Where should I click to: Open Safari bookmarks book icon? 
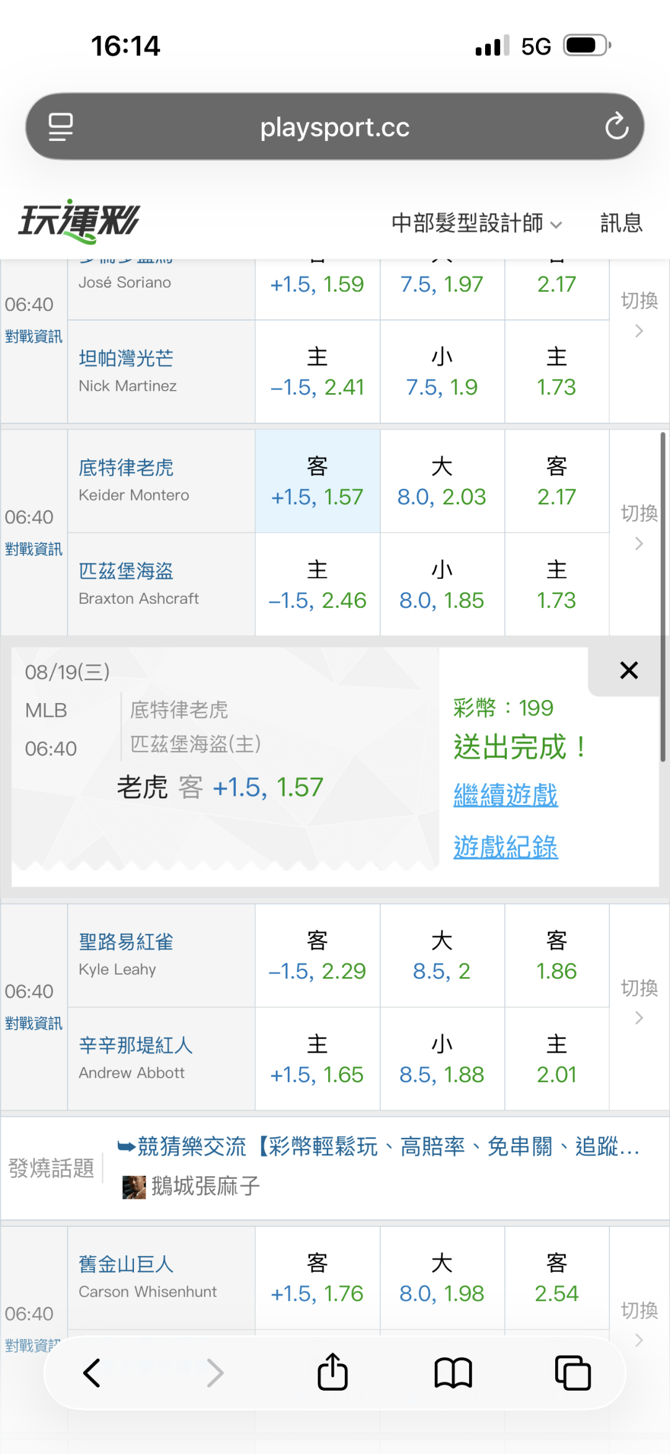453,1372
